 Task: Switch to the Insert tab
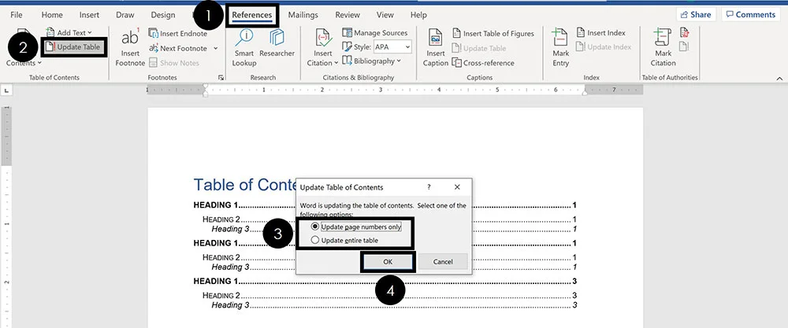[x=89, y=15]
